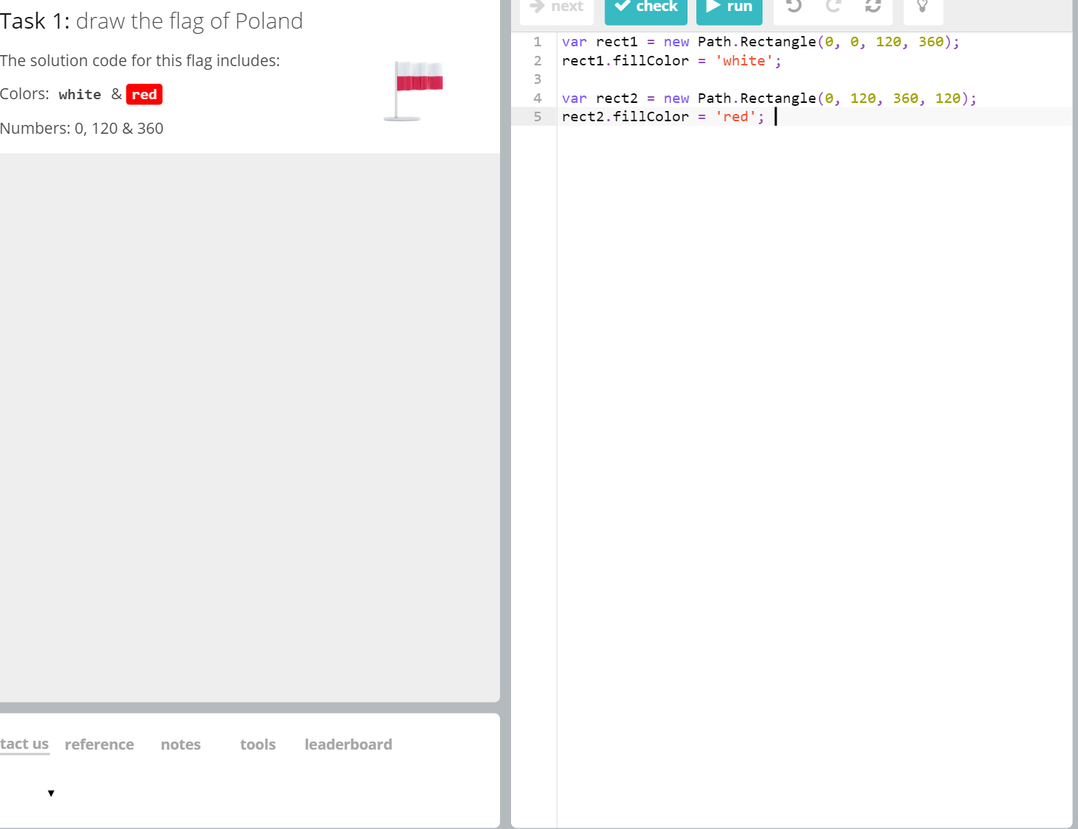Open the tools tab

pyautogui.click(x=257, y=744)
